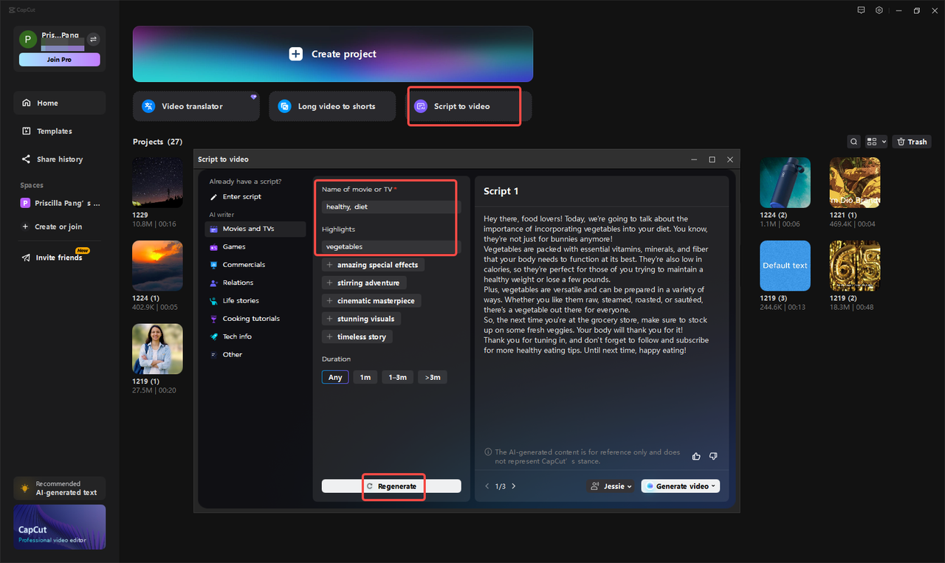Click the Life stories category icon

(214, 301)
